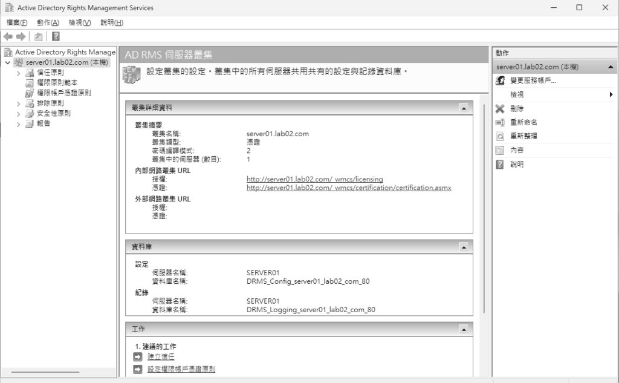Click the 說明 action text in actions pane
The width and height of the screenshot is (619, 383).
tap(517, 165)
